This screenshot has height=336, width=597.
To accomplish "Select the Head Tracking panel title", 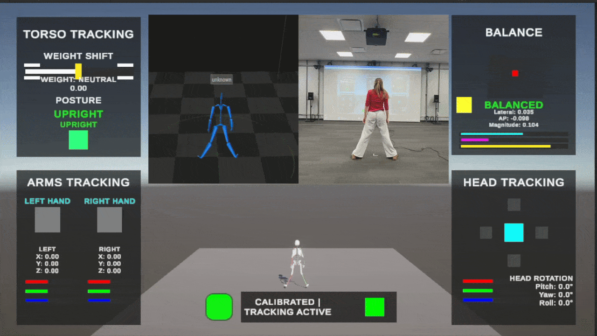I will coord(514,182).
